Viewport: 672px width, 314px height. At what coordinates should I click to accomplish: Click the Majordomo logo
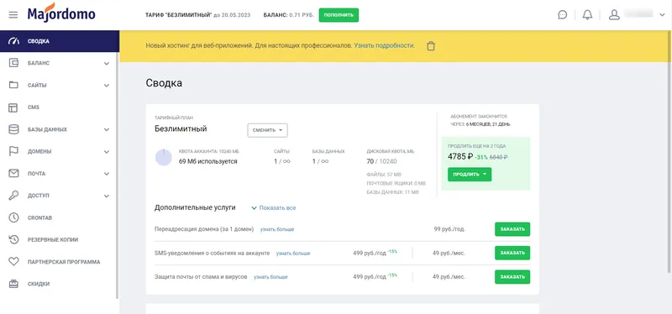[61, 13]
